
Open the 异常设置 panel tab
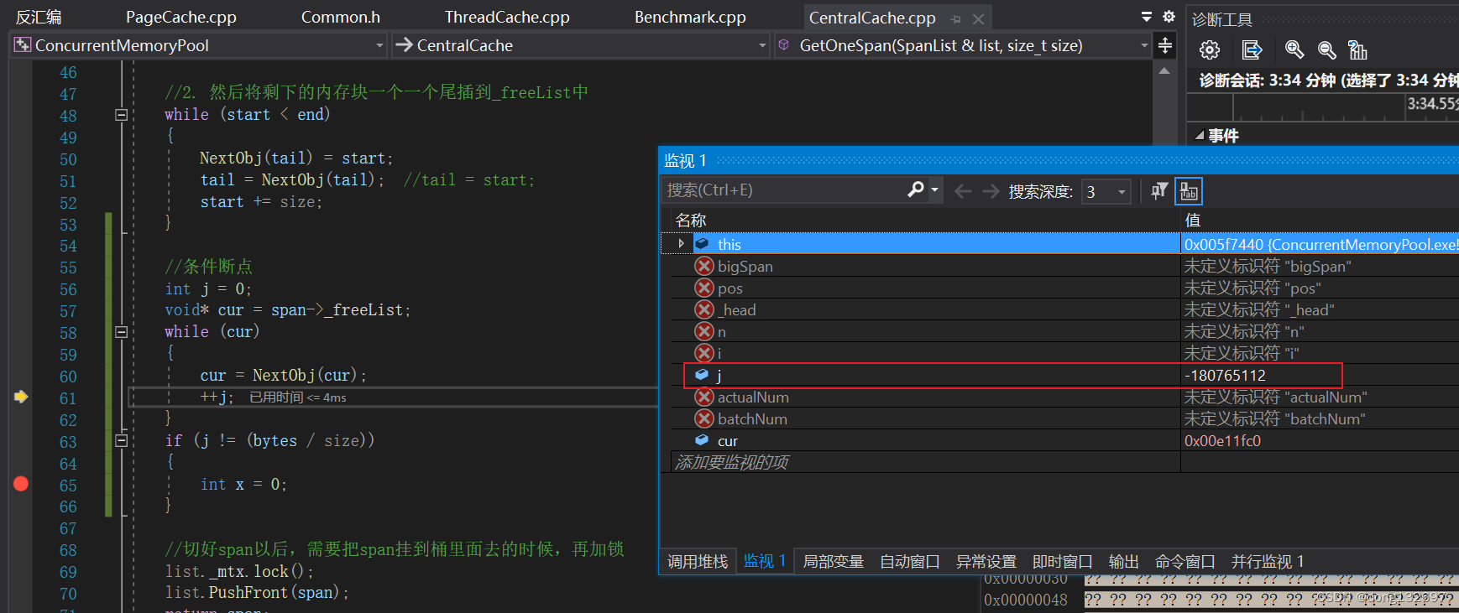coord(986,561)
